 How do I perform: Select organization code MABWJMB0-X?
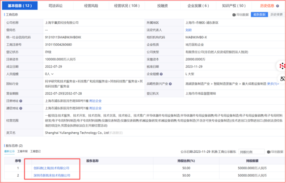[196, 37]
